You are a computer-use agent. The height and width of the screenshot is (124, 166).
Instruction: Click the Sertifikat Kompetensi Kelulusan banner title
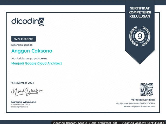140,12
